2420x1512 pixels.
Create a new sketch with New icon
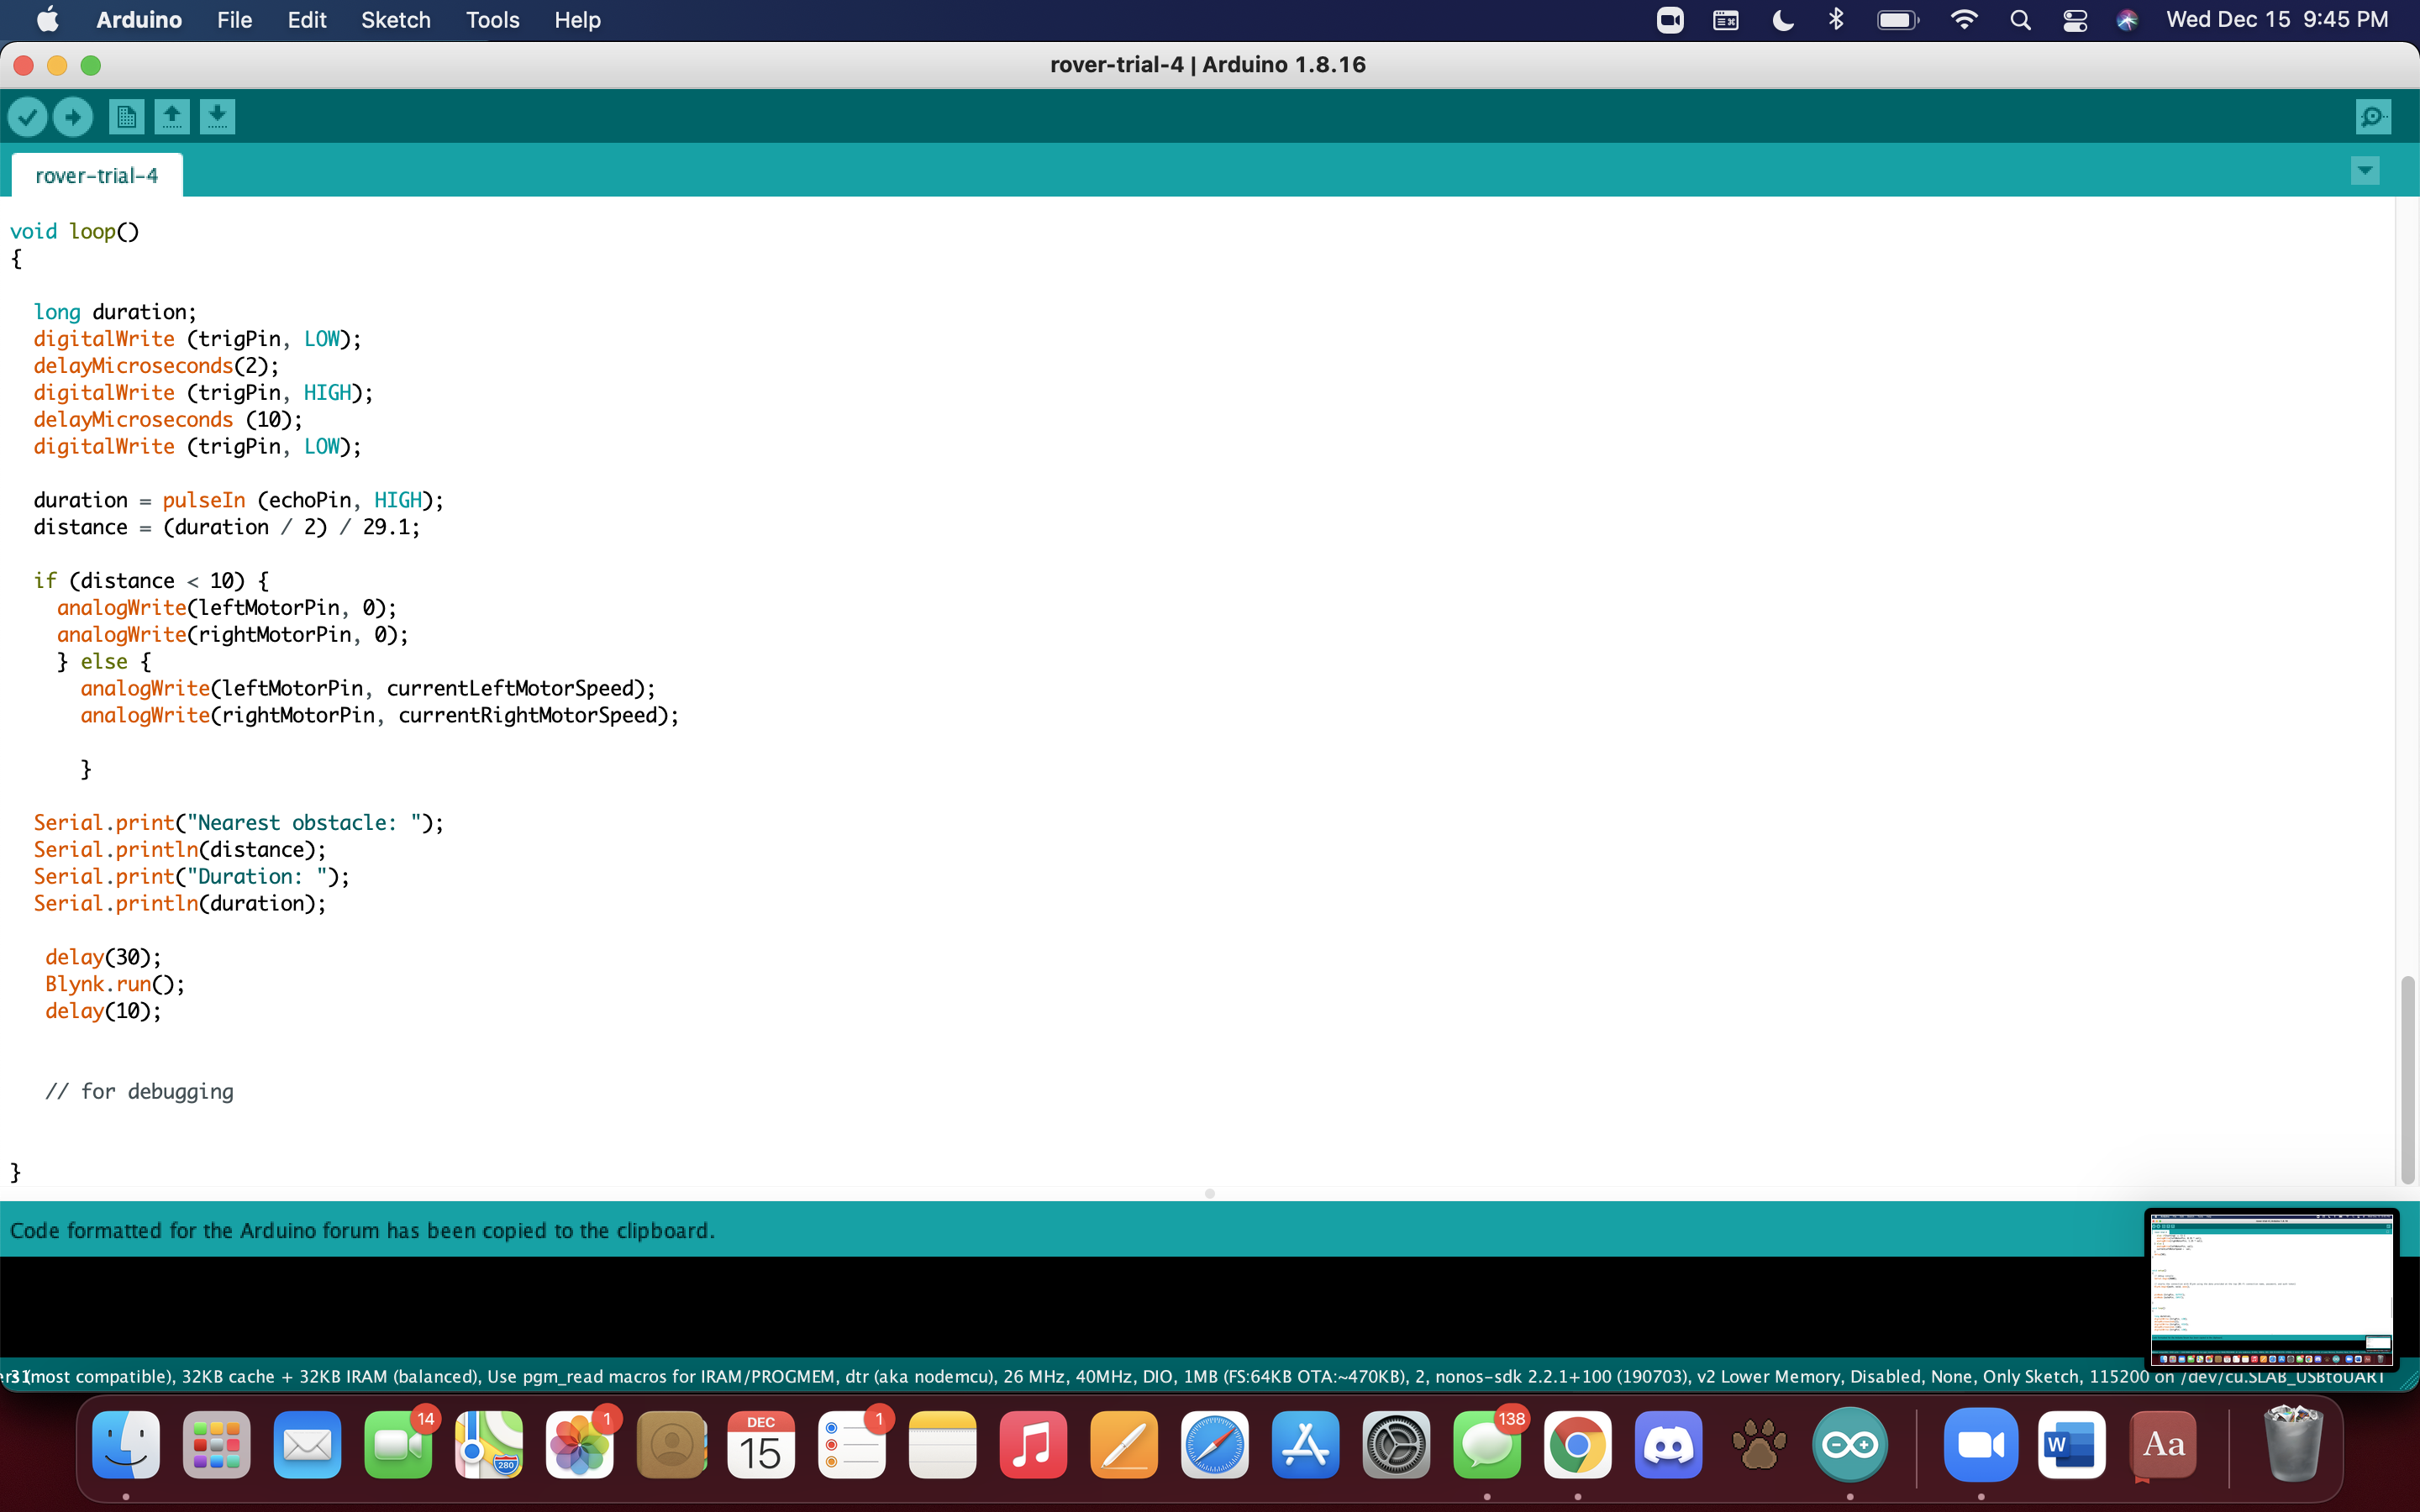pyautogui.click(x=126, y=117)
